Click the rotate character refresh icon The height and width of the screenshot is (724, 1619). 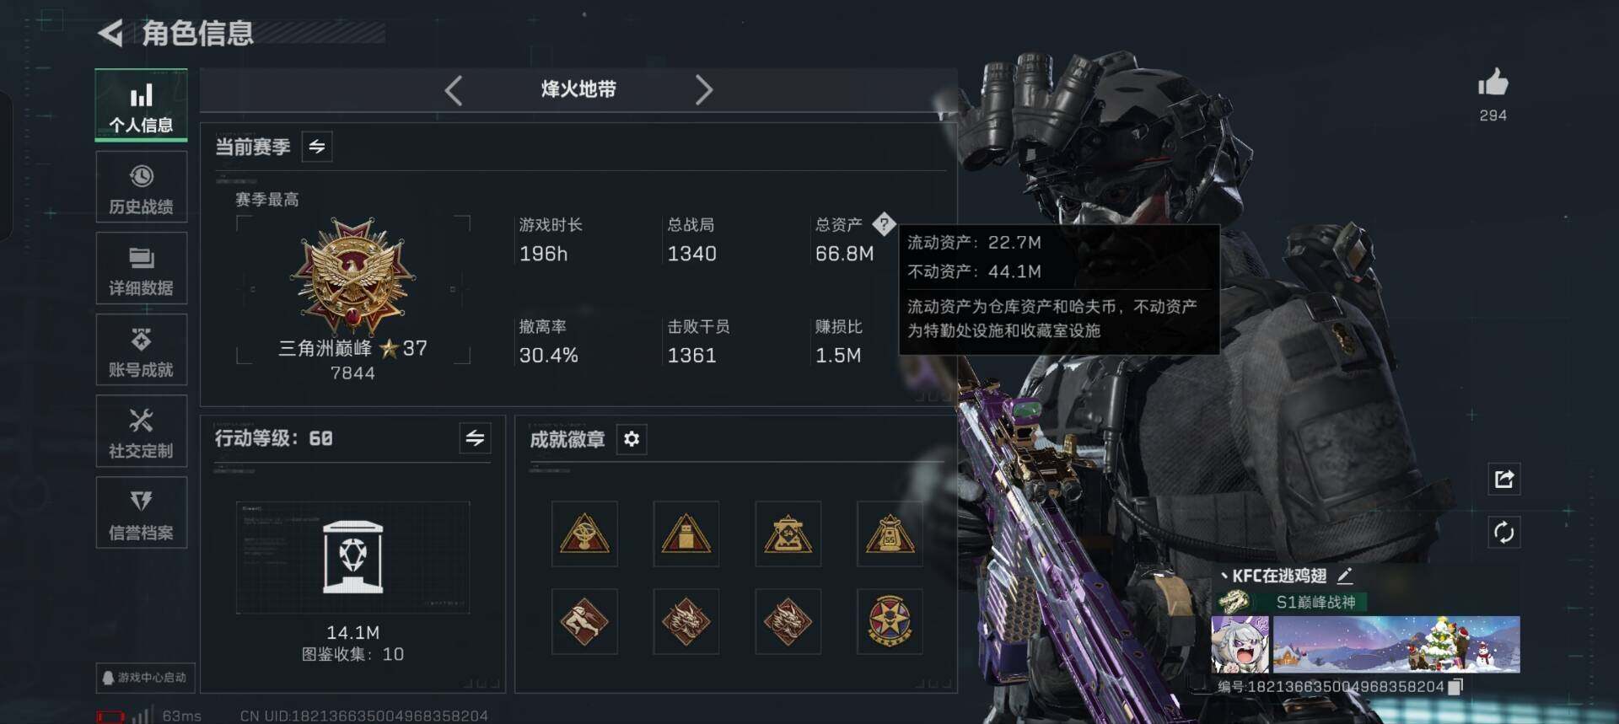tap(1504, 532)
